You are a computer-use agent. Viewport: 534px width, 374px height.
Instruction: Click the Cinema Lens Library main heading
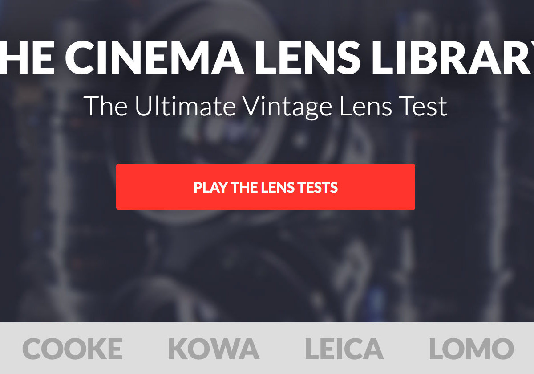click(x=267, y=58)
